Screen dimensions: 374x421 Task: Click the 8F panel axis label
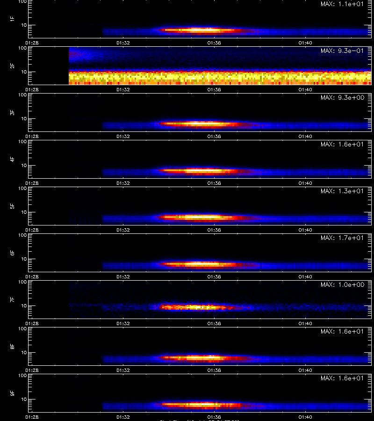12,346
